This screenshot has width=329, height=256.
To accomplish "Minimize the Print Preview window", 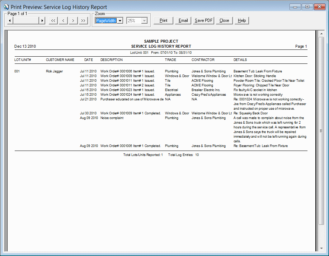I will (x=295, y=7).
